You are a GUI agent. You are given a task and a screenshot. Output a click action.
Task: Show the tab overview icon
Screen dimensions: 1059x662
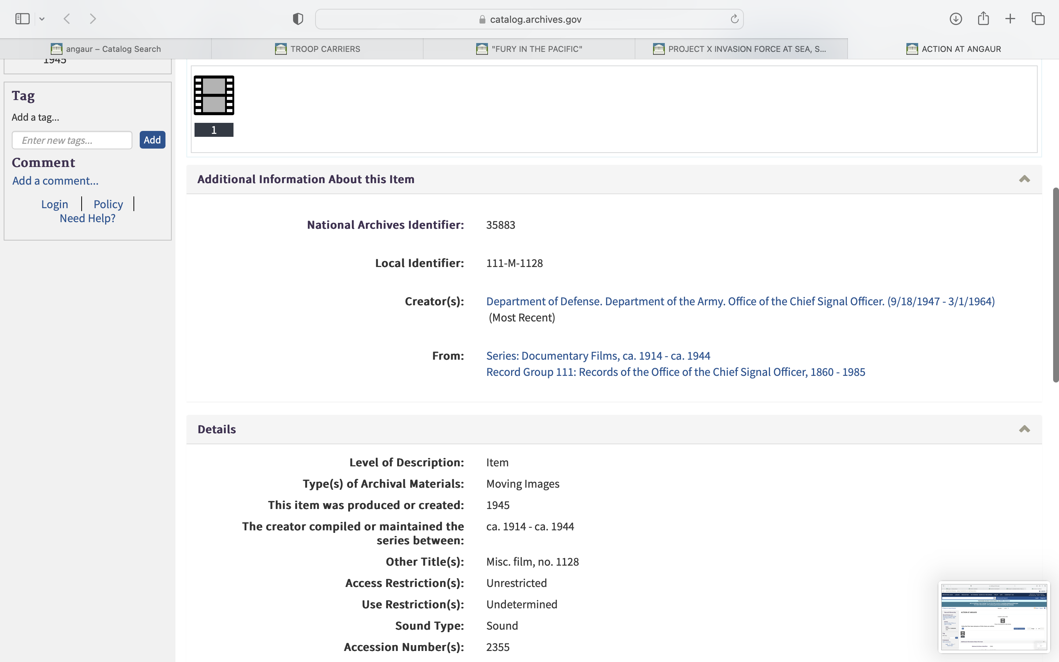[x=1038, y=19]
